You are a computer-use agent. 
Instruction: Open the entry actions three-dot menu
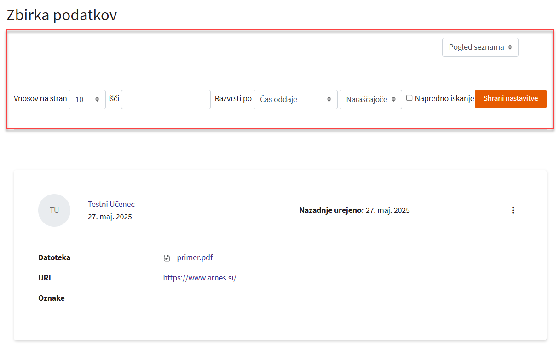point(513,210)
